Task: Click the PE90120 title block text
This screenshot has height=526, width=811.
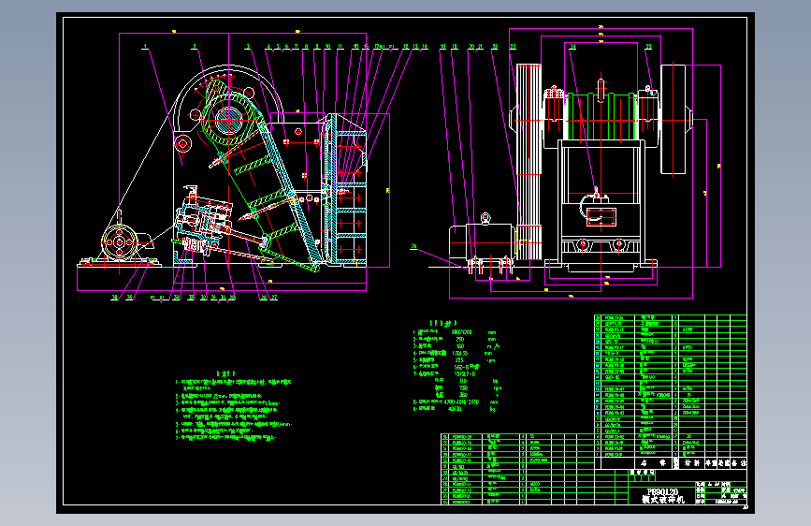Action: coord(662,491)
